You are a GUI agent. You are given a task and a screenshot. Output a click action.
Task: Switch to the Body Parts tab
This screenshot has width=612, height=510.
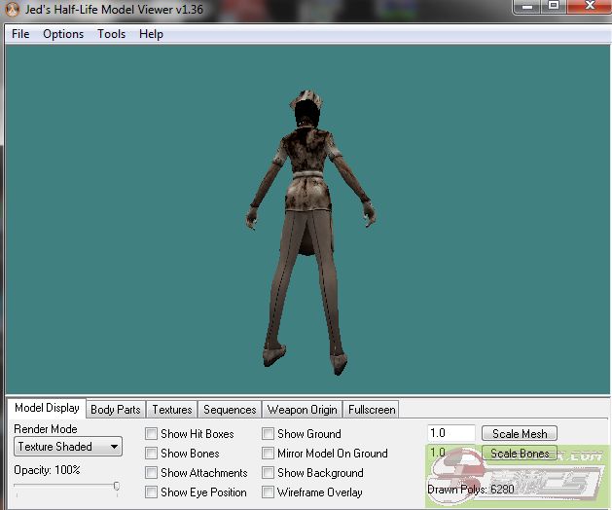115,410
